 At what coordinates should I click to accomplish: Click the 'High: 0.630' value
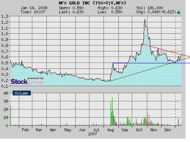[x=110, y=8]
